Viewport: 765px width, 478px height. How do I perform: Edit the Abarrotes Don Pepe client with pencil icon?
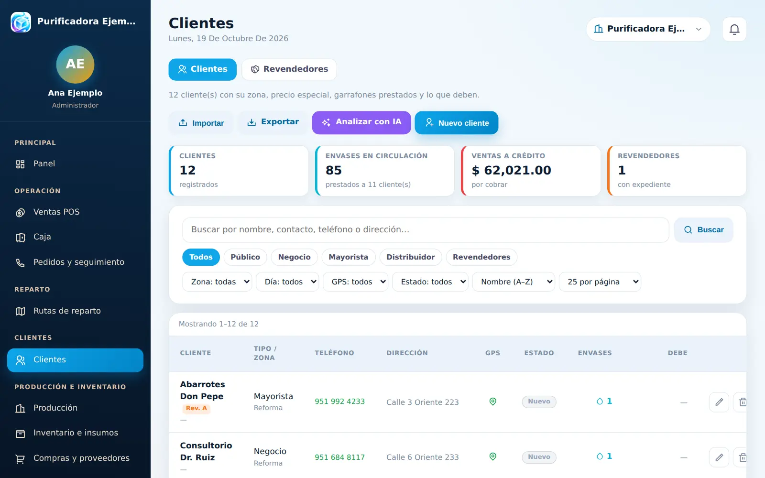(719, 402)
